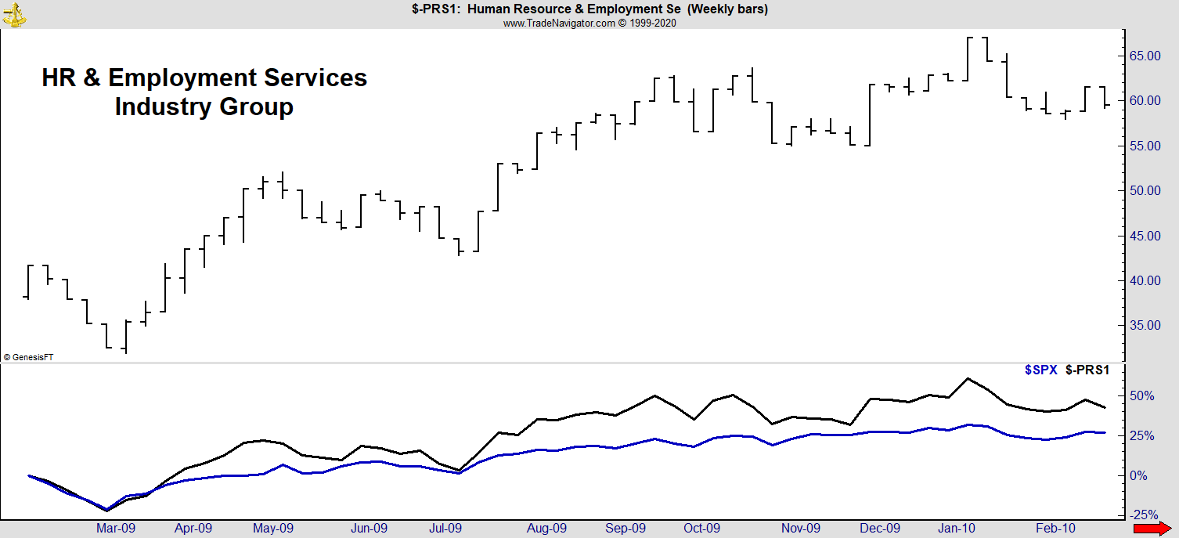This screenshot has height=538, width=1179.
Task: Select the chart title 'HR & Employment Services'
Action: (x=204, y=78)
